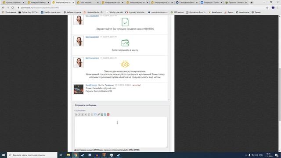This screenshot has height=158, width=281.
Task: Switch to the Входящие - Почта tab
Action: point(212,3)
